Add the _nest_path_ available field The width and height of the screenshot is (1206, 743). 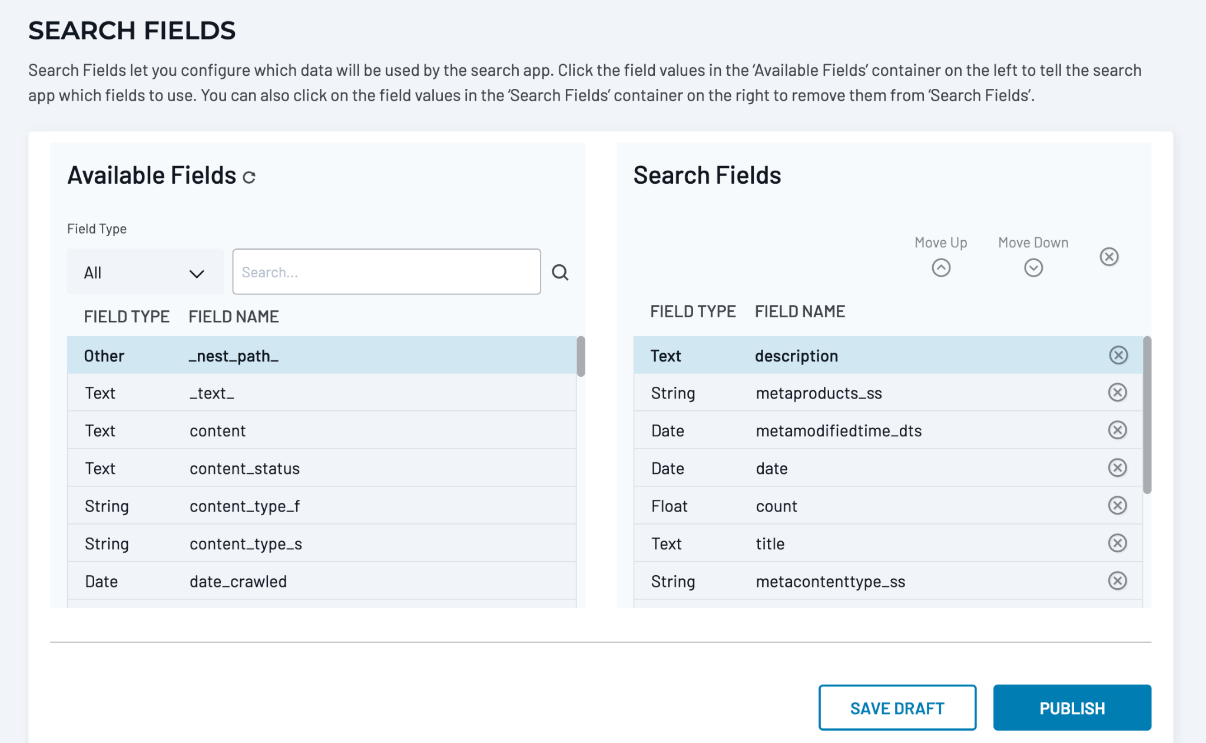(x=322, y=356)
